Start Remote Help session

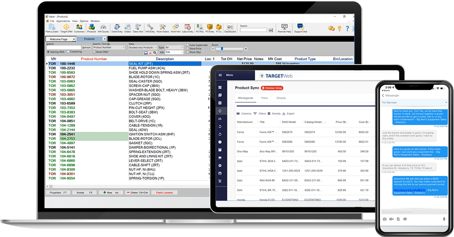tap(284, 28)
